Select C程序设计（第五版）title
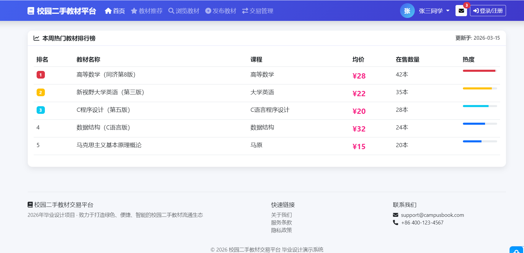This screenshot has width=524, height=253. click(103, 110)
